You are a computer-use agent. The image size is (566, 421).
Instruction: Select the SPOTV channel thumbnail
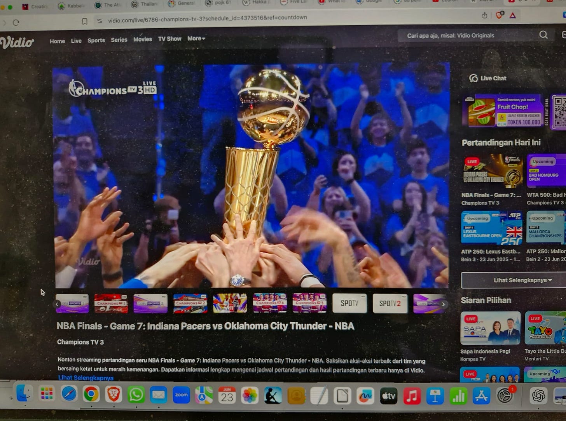coord(349,303)
